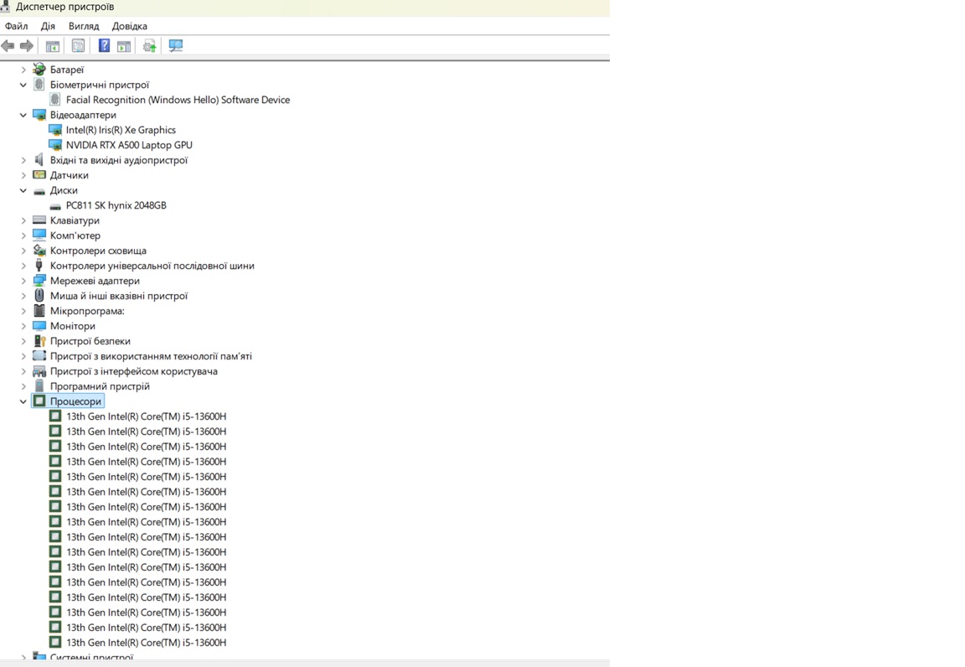Select Пристрої з використанням технології пам'яті label
Image resolution: width=965 pixels, height=667 pixels.
(x=151, y=356)
